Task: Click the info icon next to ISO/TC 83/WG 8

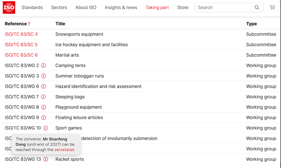Action: pyautogui.click(x=44, y=107)
